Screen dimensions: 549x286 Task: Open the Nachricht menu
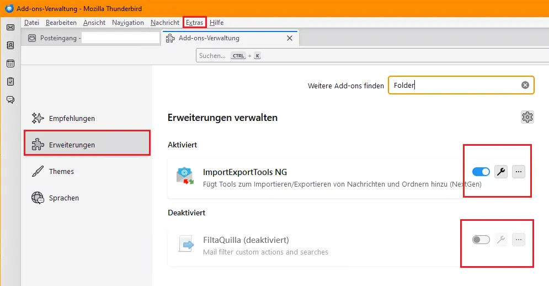(x=165, y=23)
